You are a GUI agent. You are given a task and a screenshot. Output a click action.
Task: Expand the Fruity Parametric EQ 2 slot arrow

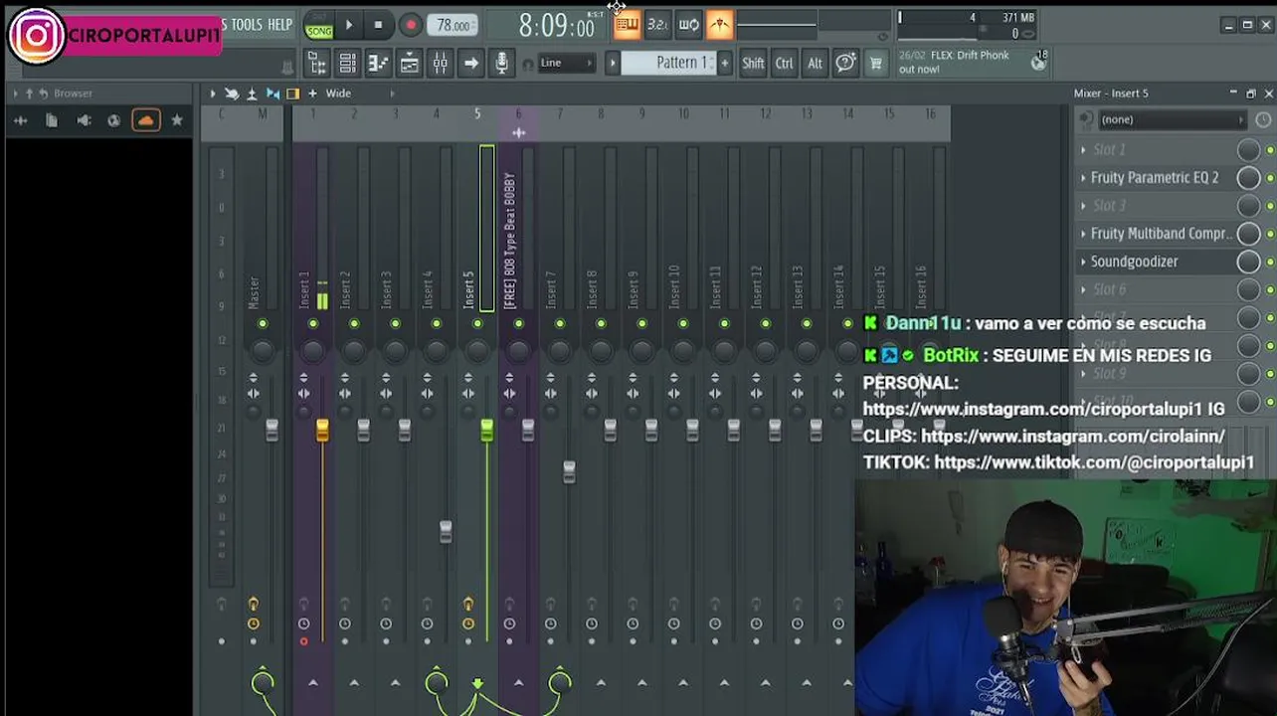1083,178
